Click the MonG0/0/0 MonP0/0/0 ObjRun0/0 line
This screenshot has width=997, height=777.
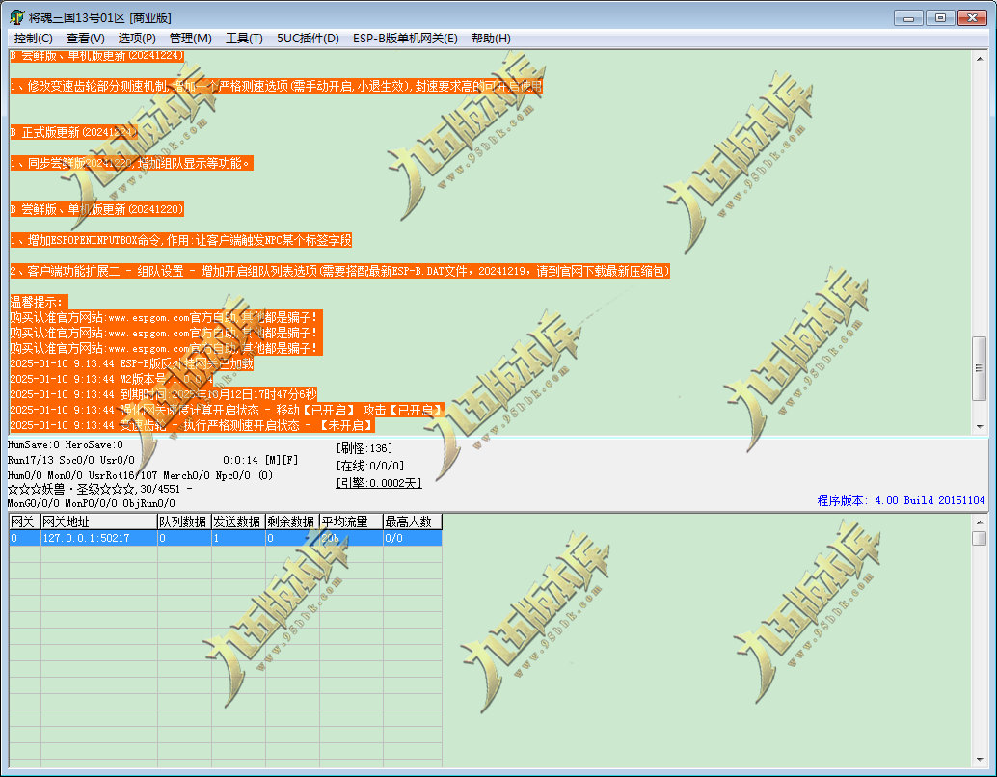coord(92,503)
